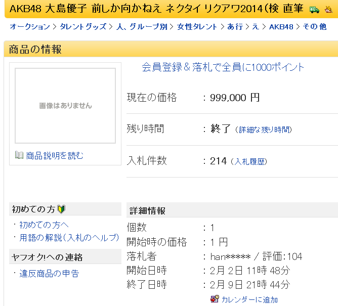Click the 商品の情報 section header
Screen dimensions: 338x306
click(x=35, y=49)
